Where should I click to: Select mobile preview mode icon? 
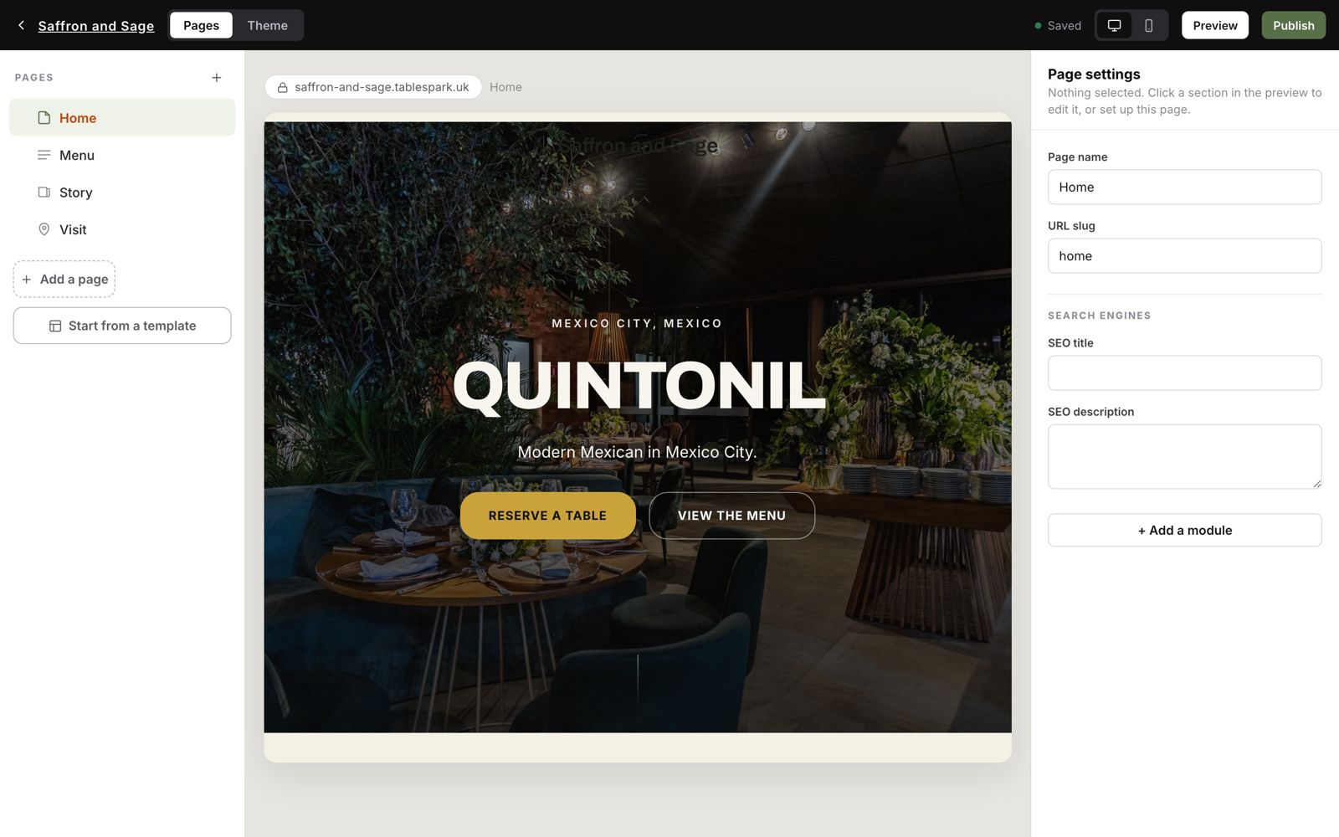pos(1148,25)
